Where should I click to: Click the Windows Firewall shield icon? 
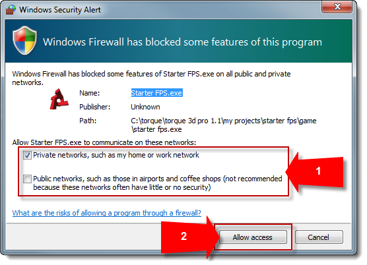coord(24,40)
